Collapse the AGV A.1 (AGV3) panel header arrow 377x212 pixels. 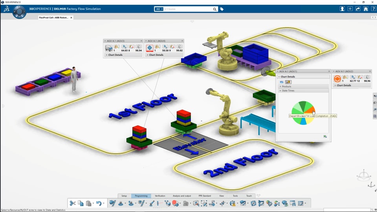[105, 41]
